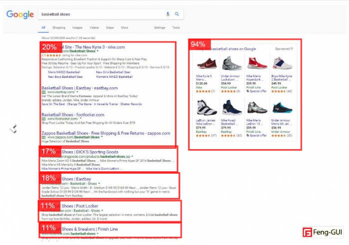Open the Settings menu
Viewport: 349px width, 245px height.
(160, 27)
